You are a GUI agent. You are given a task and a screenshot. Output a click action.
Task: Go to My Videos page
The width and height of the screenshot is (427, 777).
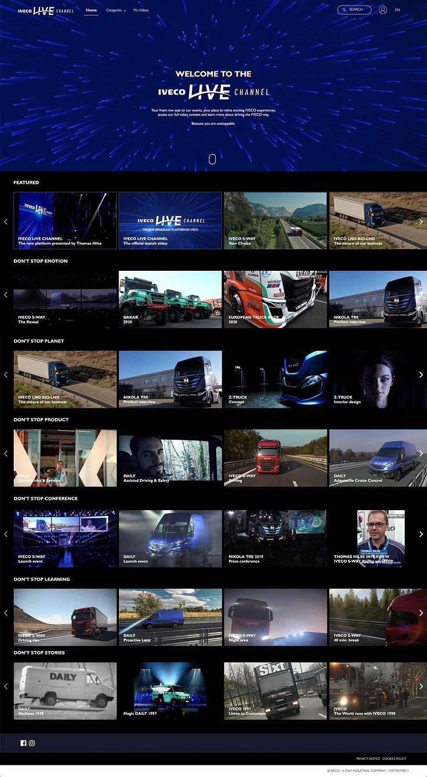(141, 10)
